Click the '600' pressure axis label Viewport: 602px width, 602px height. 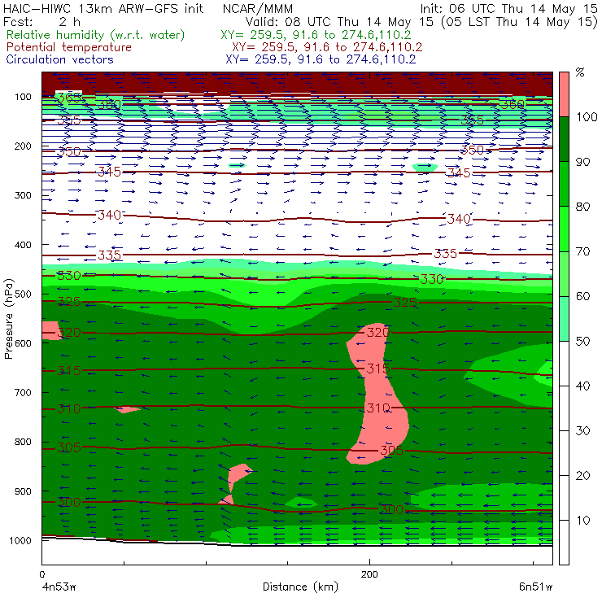23,343
